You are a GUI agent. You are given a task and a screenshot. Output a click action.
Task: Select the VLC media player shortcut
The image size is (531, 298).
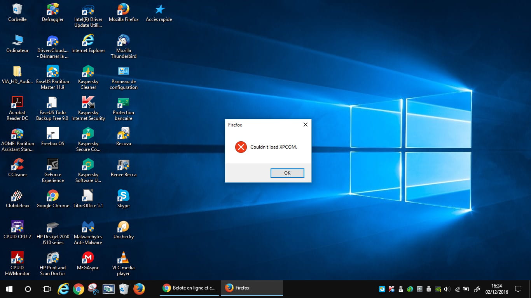124,264
